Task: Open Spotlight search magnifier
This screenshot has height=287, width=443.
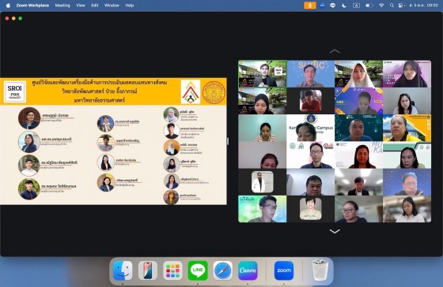Action: click(x=392, y=6)
